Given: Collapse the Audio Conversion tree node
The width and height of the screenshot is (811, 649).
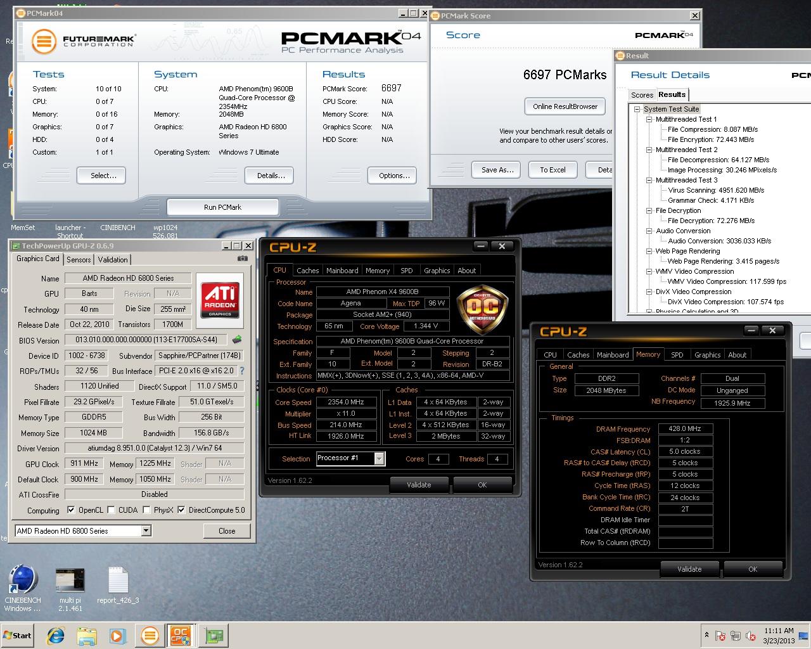Looking at the screenshot, I should [x=649, y=231].
